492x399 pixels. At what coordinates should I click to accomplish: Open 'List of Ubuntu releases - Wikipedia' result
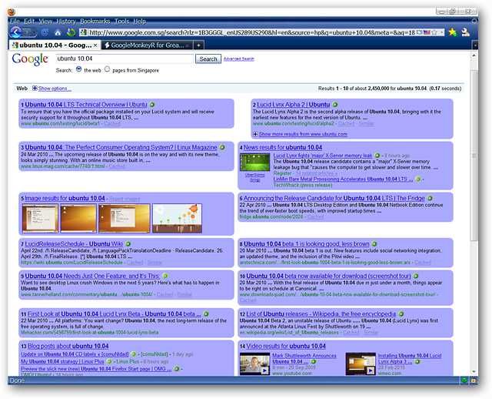point(321,313)
